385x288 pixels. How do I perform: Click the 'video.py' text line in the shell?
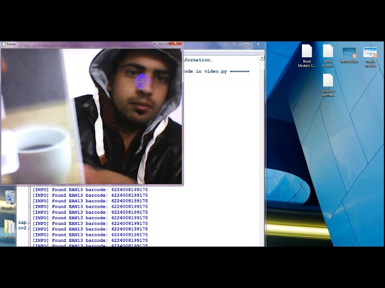click(217, 71)
